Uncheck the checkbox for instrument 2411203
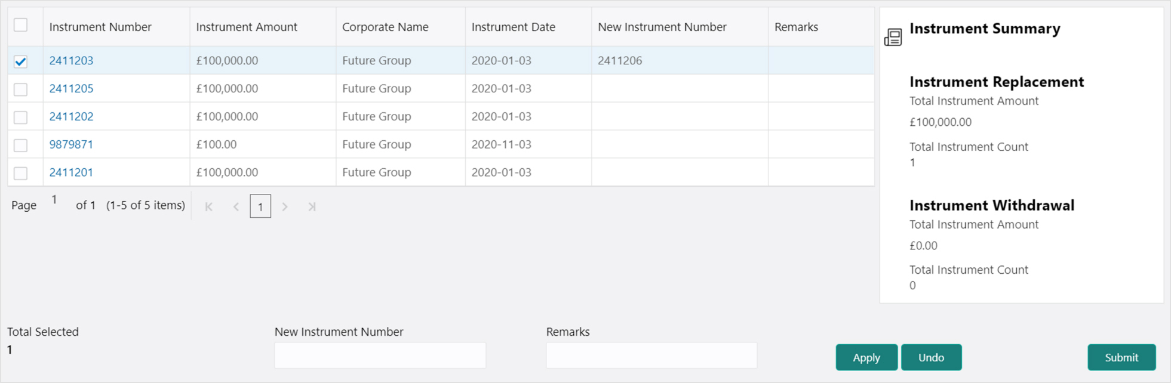1171x383 pixels. [x=21, y=61]
